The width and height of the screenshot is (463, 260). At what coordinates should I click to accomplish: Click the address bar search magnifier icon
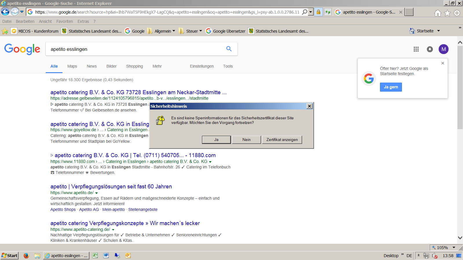304,12
